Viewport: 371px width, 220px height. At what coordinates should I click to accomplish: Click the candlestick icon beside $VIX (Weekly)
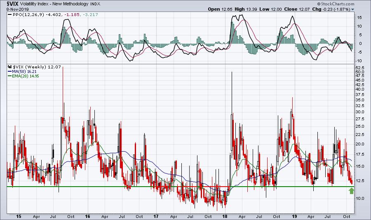click(x=10, y=67)
